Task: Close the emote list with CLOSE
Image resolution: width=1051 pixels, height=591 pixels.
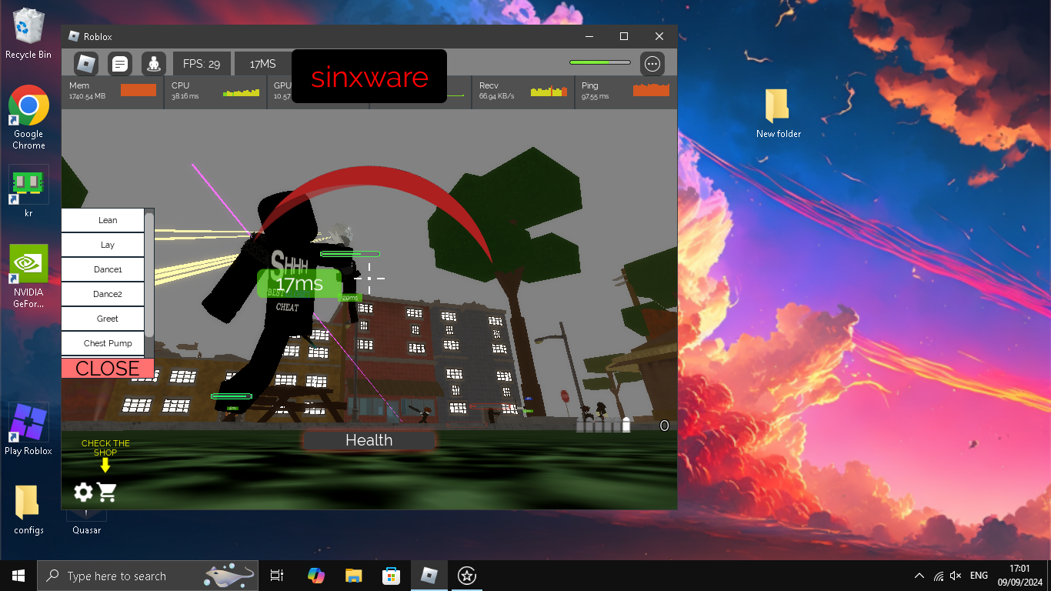Action: pyautogui.click(x=108, y=368)
